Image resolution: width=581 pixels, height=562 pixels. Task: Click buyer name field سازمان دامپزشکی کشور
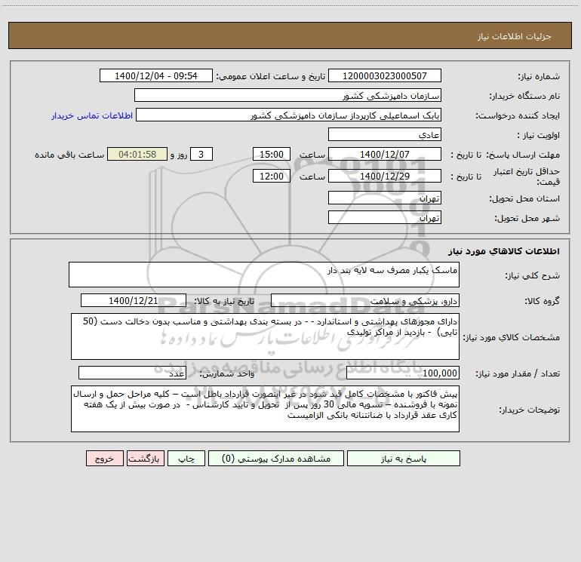[x=287, y=95]
